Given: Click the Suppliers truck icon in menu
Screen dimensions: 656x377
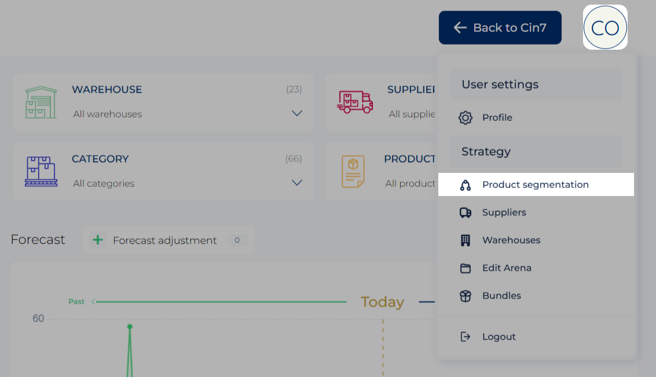Looking at the screenshot, I should point(465,213).
